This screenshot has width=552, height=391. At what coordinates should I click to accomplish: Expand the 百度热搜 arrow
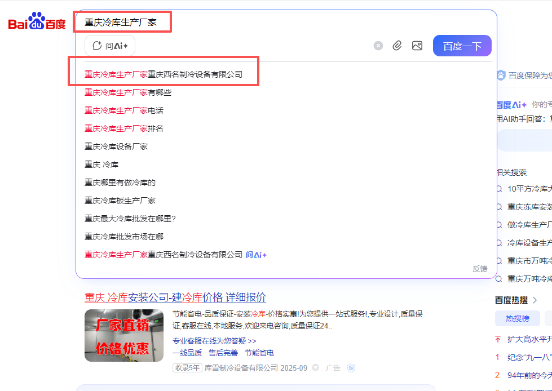click(535, 300)
